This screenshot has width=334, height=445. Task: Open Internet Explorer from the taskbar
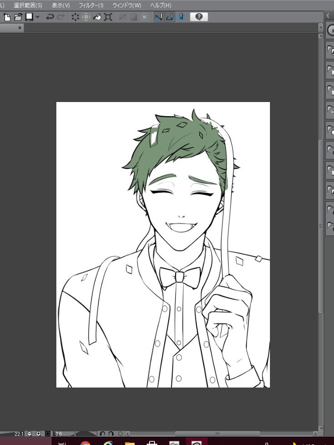pyautogui.click(x=108, y=443)
